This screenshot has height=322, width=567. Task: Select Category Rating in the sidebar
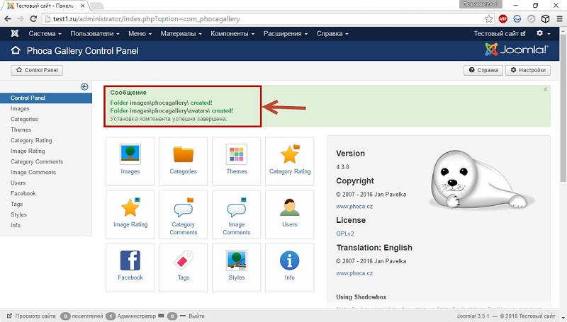click(x=31, y=140)
